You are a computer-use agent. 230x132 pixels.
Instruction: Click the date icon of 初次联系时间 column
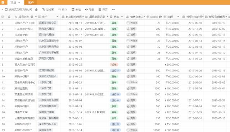63,17
